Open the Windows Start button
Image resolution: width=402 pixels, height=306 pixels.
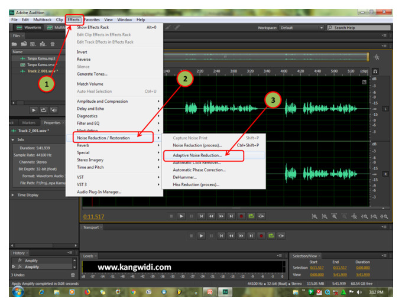(18, 292)
